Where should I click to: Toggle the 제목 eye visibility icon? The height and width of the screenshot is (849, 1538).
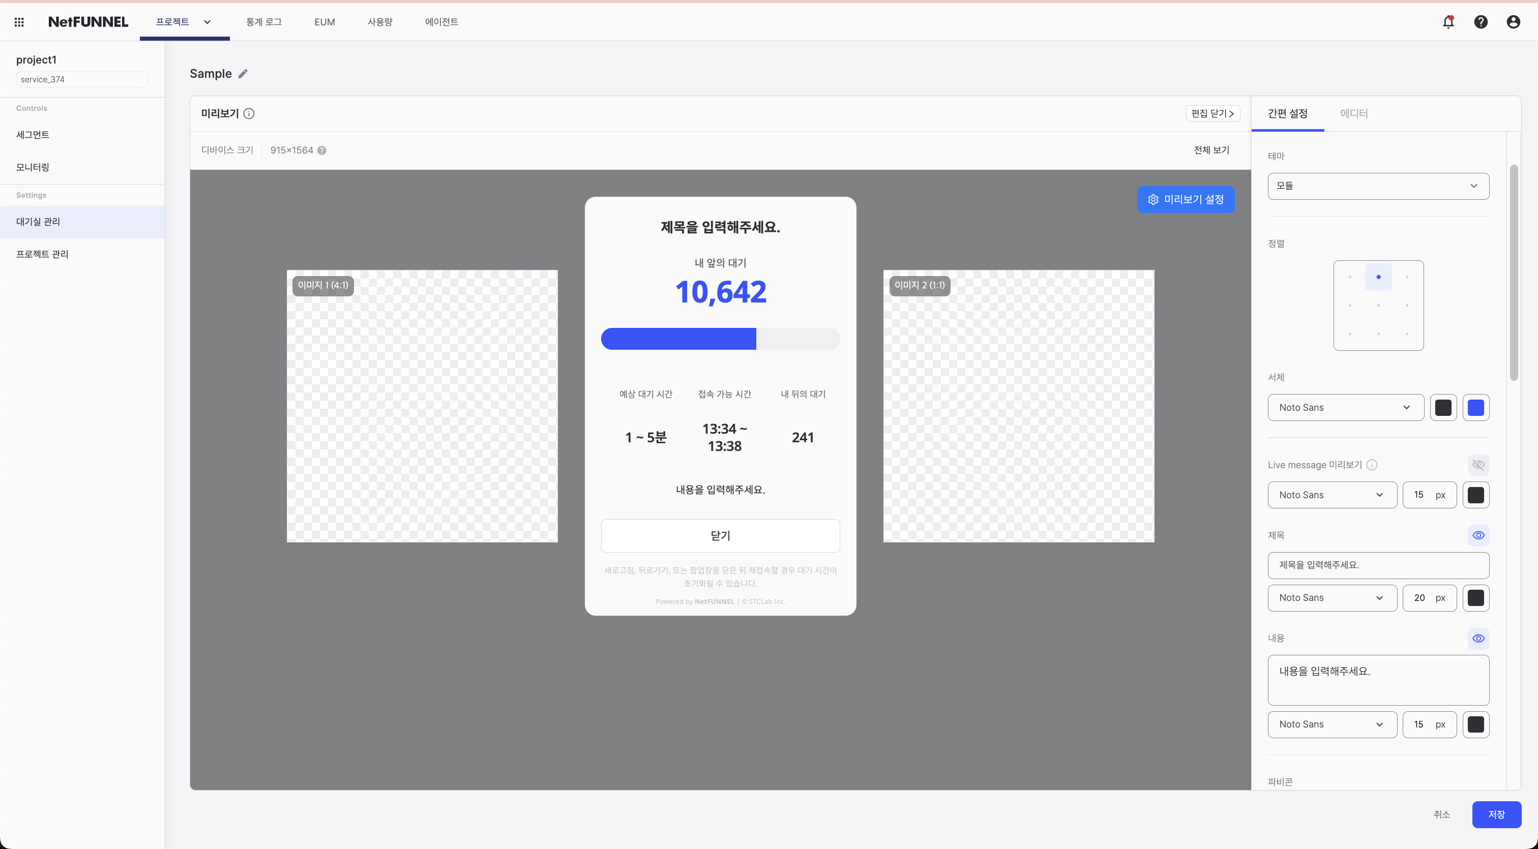pyautogui.click(x=1478, y=535)
